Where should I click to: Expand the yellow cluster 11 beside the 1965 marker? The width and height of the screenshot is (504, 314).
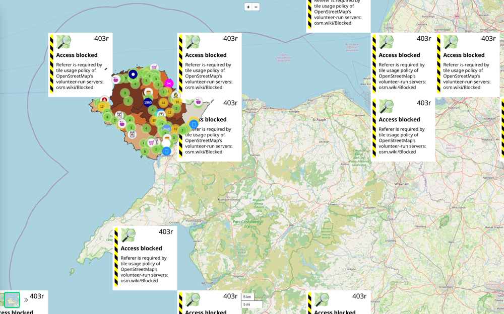(x=164, y=103)
